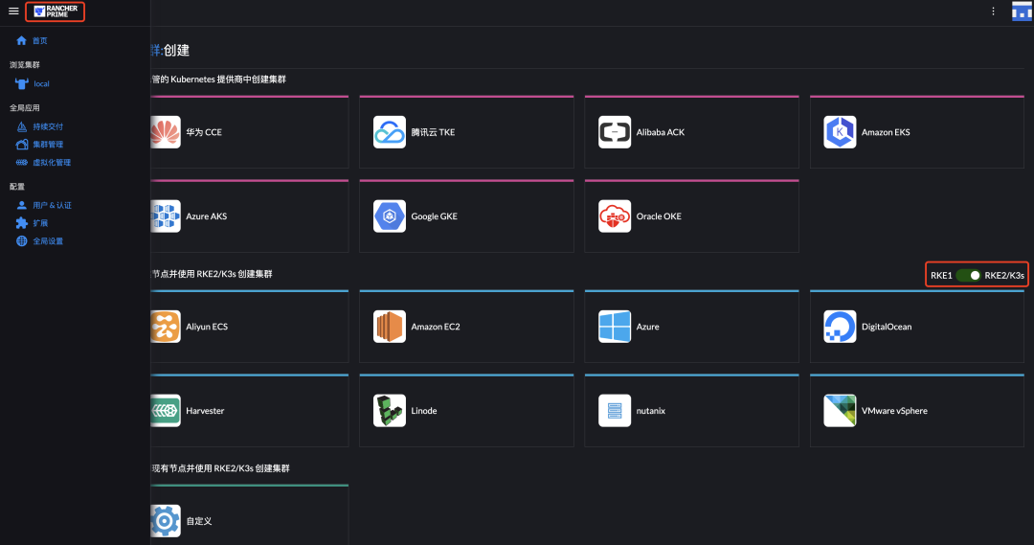Choose the Google GKE provider card
This screenshot has width=1034, height=545.
point(466,216)
